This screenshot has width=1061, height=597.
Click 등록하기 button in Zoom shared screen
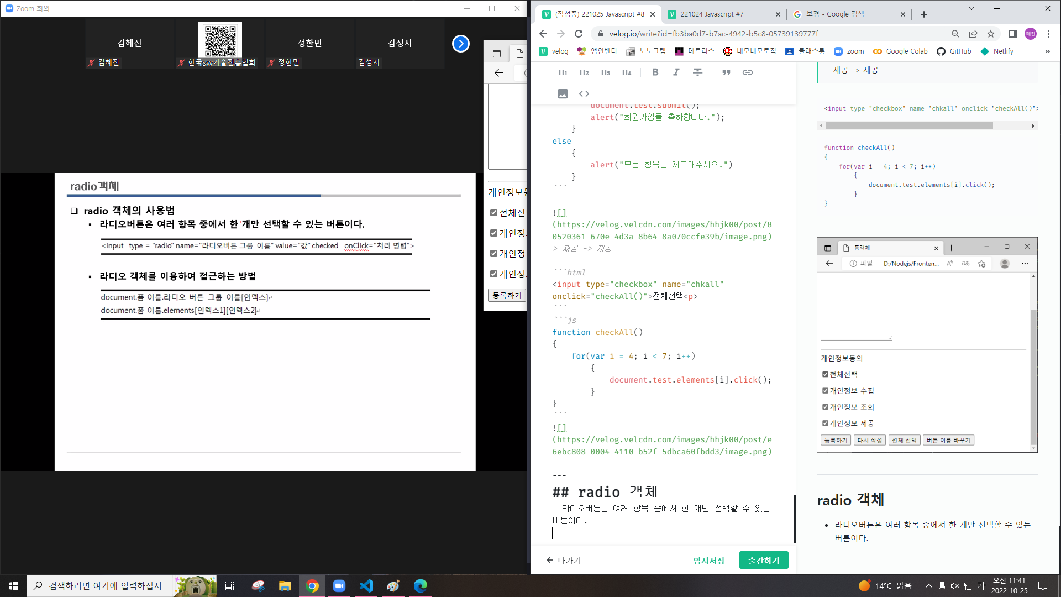point(507,296)
